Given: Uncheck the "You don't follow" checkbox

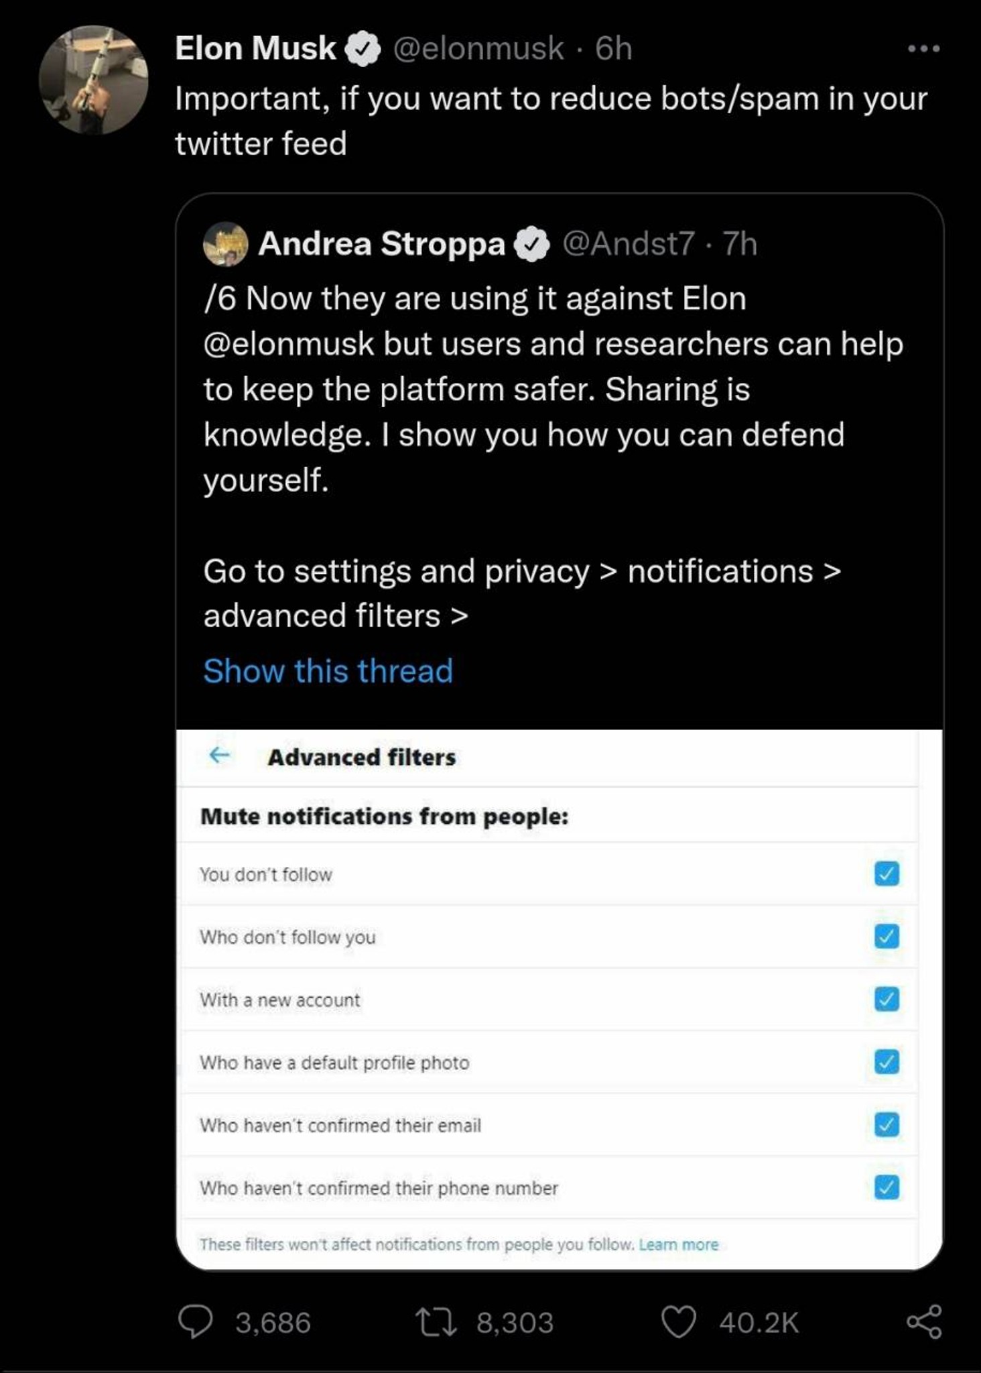Looking at the screenshot, I should click(x=887, y=874).
